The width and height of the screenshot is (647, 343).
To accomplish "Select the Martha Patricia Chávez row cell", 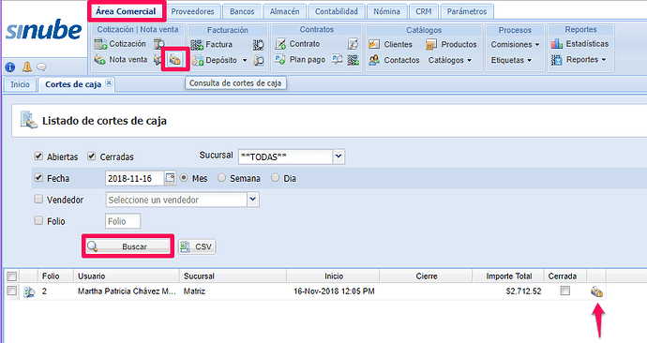I will pyautogui.click(x=127, y=291).
